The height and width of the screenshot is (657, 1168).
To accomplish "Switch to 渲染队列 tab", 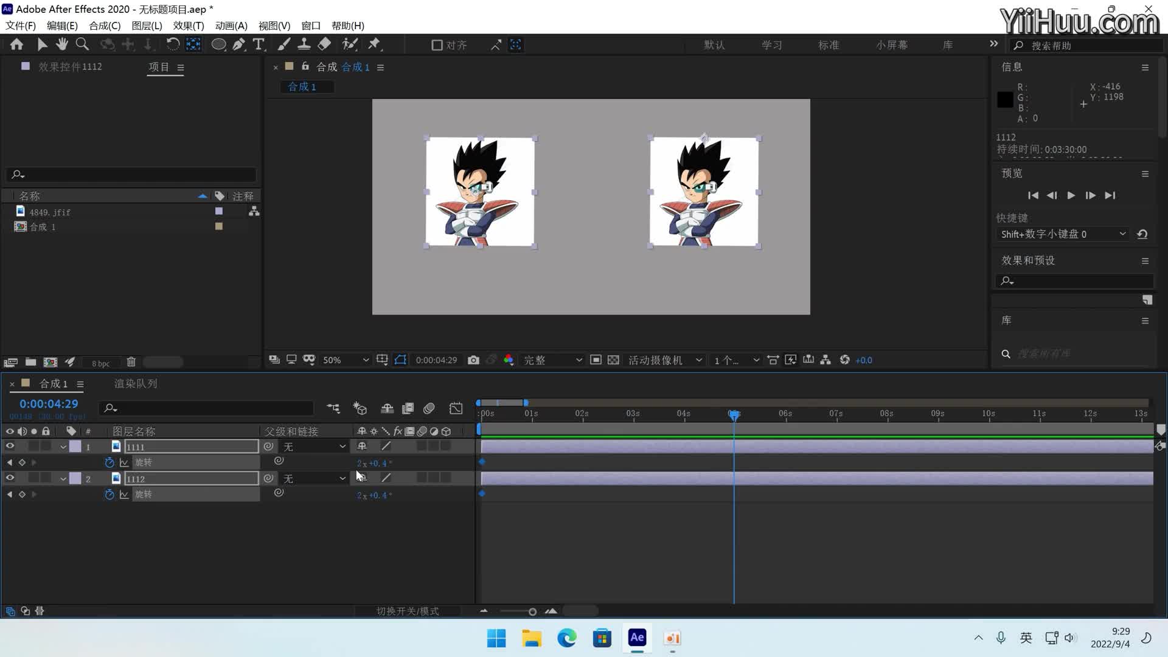I will 136,384.
